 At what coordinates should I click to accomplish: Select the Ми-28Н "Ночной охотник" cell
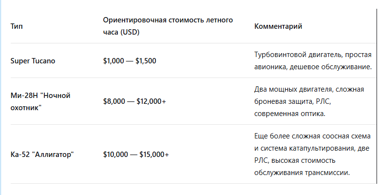coord(40,101)
